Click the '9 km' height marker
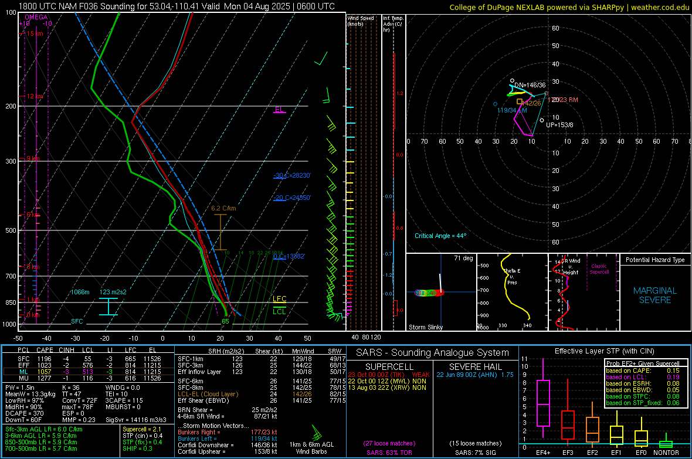 pyautogui.click(x=33, y=158)
